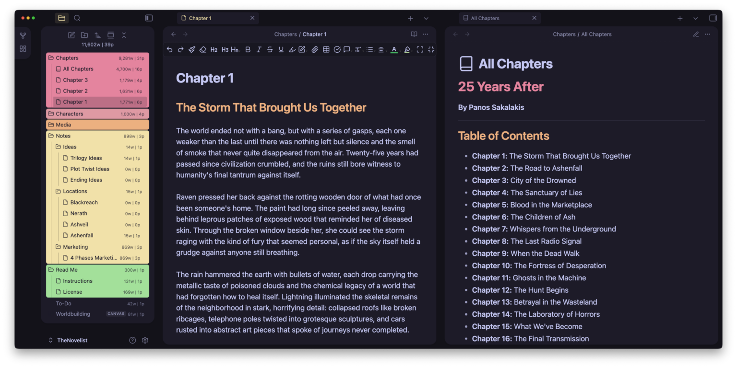This screenshot has height=368, width=737.
Task: Insert a table using the table icon
Action: point(326,49)
